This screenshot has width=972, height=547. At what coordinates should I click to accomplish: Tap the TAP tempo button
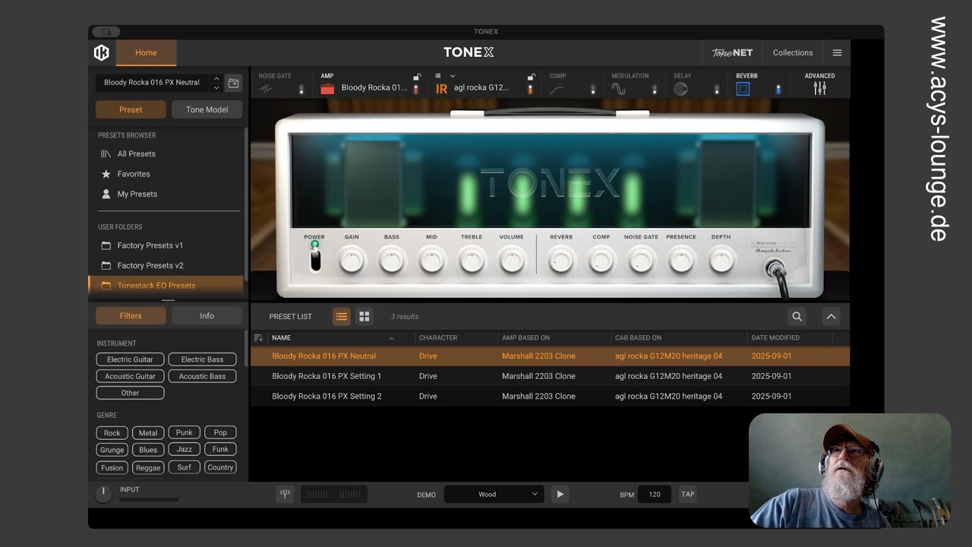click(x=687, y=494)
